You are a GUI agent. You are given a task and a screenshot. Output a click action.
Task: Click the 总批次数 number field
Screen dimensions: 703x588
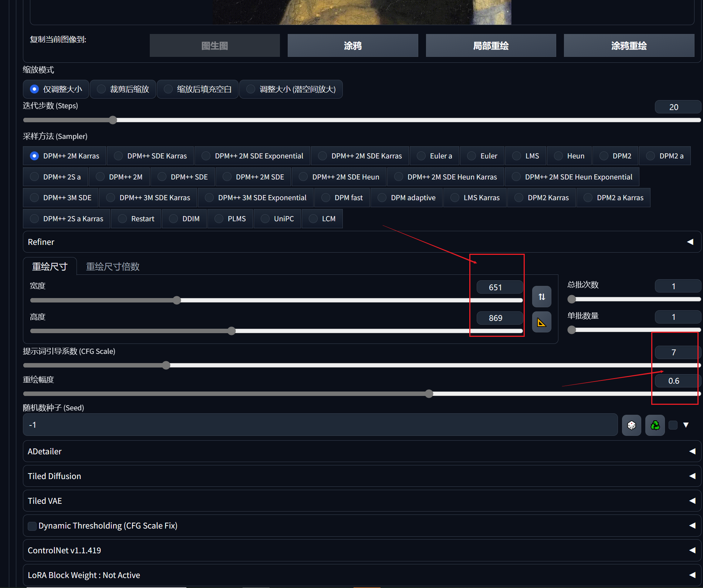(x=677, y=286)
